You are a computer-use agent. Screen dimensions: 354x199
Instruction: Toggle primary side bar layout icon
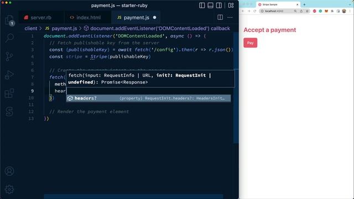[202, 6]
